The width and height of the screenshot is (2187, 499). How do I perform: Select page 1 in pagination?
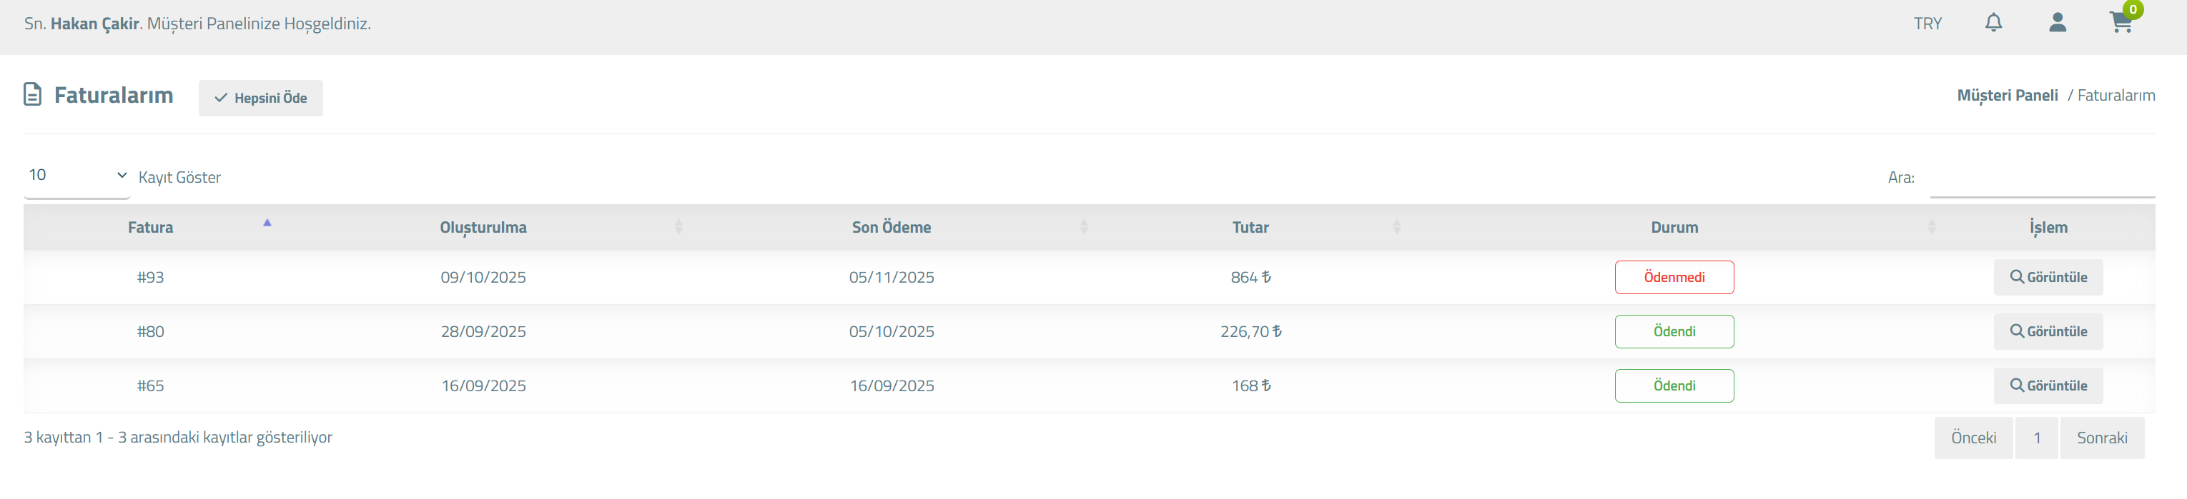click(2036, 438)
